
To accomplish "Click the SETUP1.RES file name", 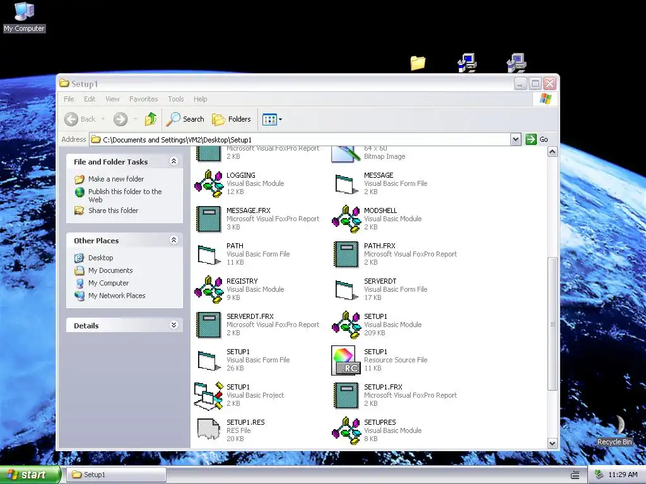I will 245,422.
